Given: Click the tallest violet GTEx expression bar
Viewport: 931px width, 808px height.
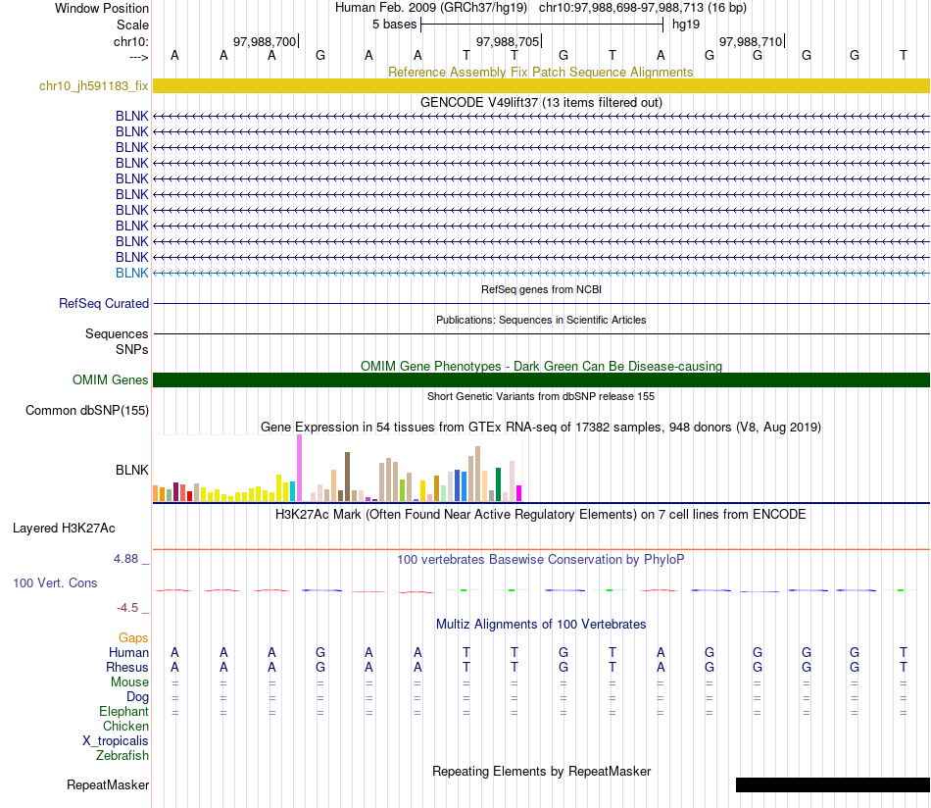Looking at the screenshot, I should (x=299, y=468).
